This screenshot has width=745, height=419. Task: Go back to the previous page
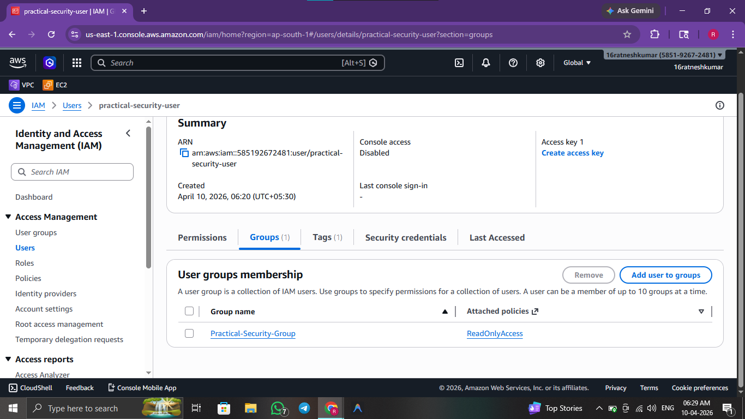pyautogui.click(x=13, y=34)
